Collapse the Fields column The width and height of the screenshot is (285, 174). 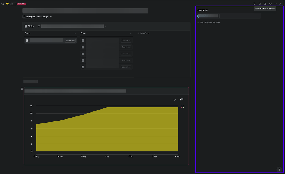(265, 4)
